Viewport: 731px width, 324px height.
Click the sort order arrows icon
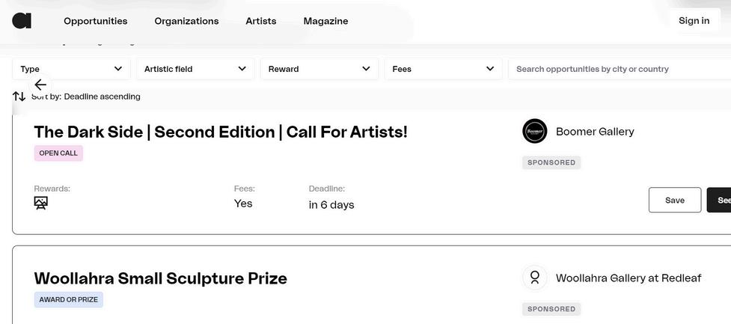(x=19, y=97)
